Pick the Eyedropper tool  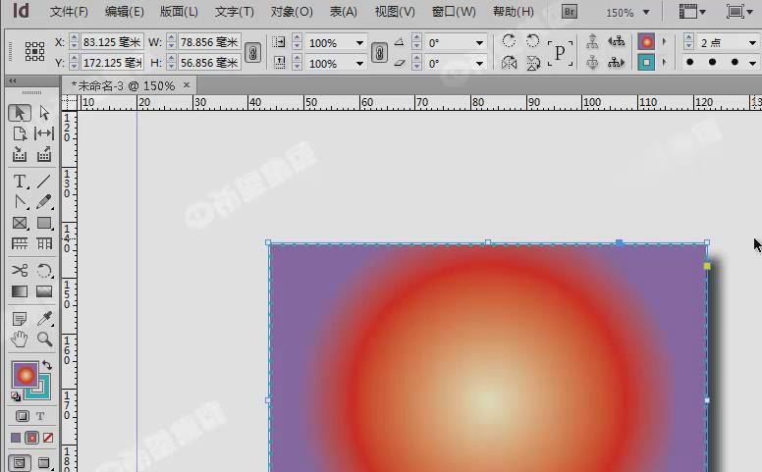click(44, 319)
